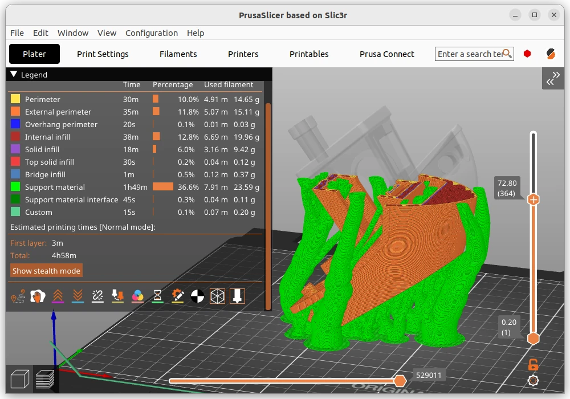The height and width of the screenshot is (399, 570).
Task: Open vertical slider settings cog
Action: click(533, 380)
